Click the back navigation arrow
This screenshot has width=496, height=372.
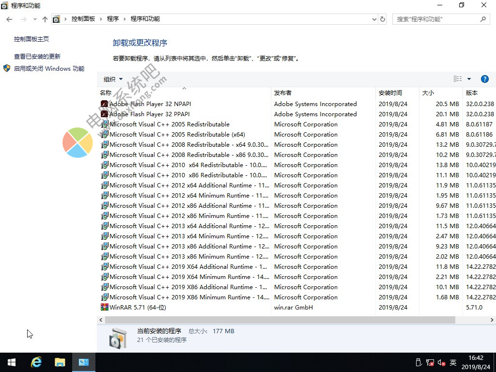click(x=9, y=19)
